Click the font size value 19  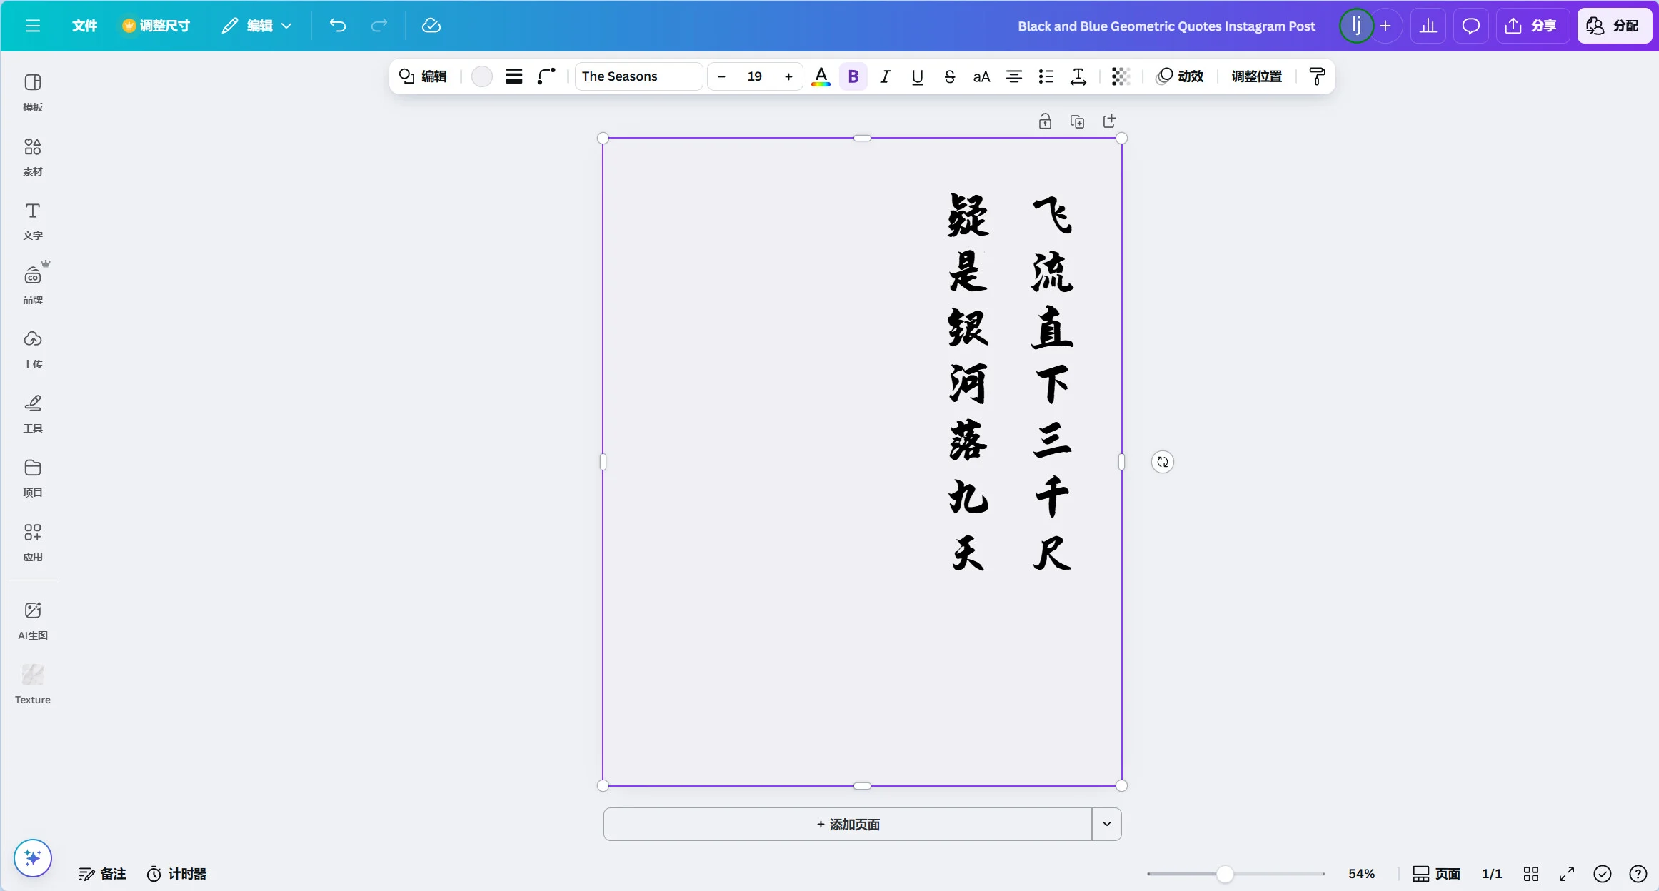[755, 76]
